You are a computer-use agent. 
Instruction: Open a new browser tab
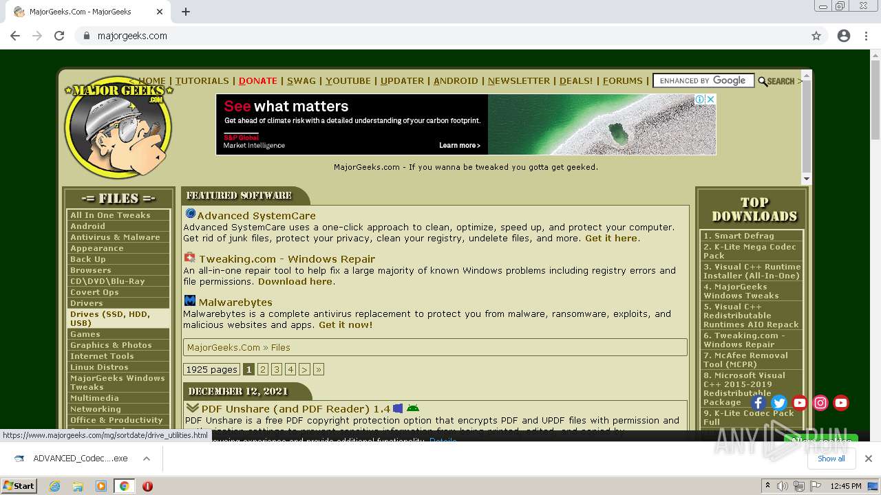coord(186,12)
